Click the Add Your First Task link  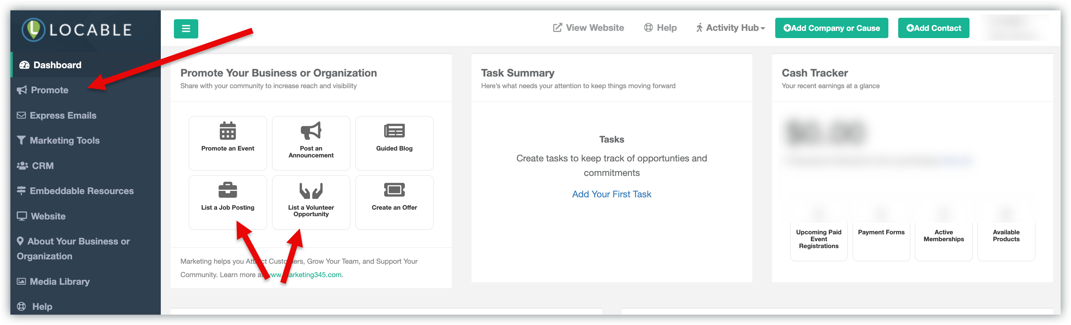coord(611,194)
